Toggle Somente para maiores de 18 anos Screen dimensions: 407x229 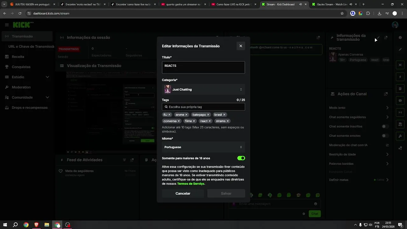click(x=241, y=158)
